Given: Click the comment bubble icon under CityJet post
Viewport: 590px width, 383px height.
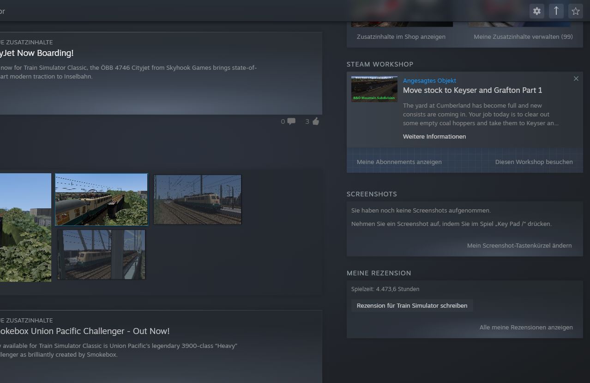Looking at the screenshot, I should [291, 122].
